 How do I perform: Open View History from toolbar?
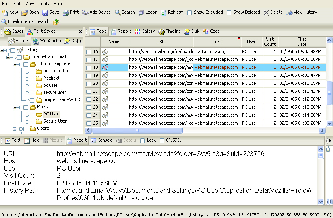coord(290,12)
